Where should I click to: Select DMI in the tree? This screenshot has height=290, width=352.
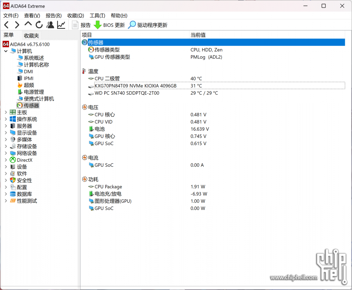click(28, 72)
